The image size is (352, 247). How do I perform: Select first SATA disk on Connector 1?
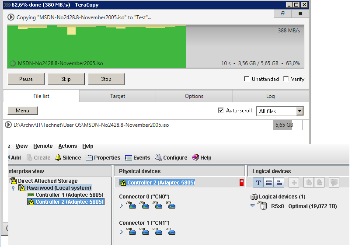tap(132, 232)
